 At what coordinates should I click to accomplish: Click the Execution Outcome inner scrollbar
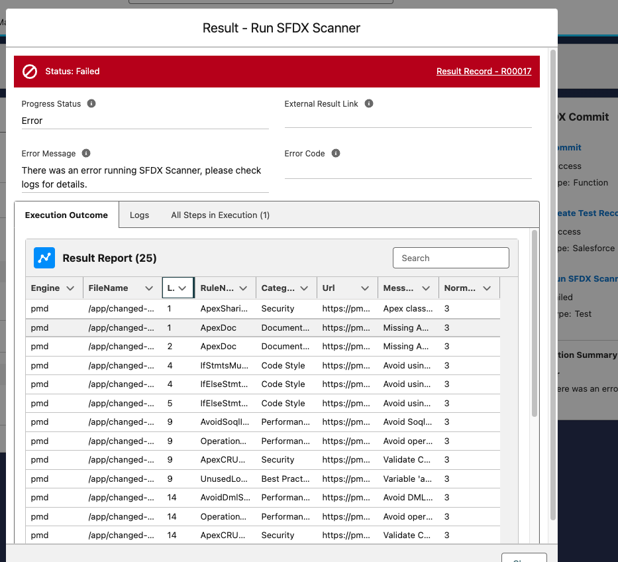tap(535, 323)
